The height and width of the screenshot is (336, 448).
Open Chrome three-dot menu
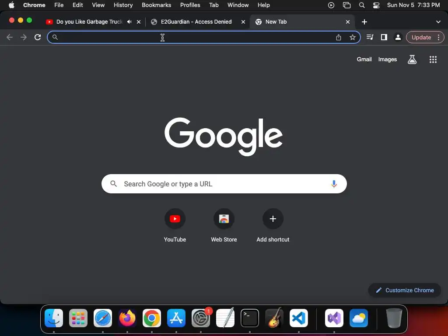(x=438, y=37)
